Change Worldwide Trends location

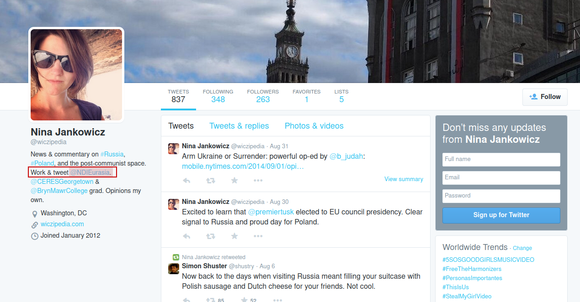(x=522, y=248)
